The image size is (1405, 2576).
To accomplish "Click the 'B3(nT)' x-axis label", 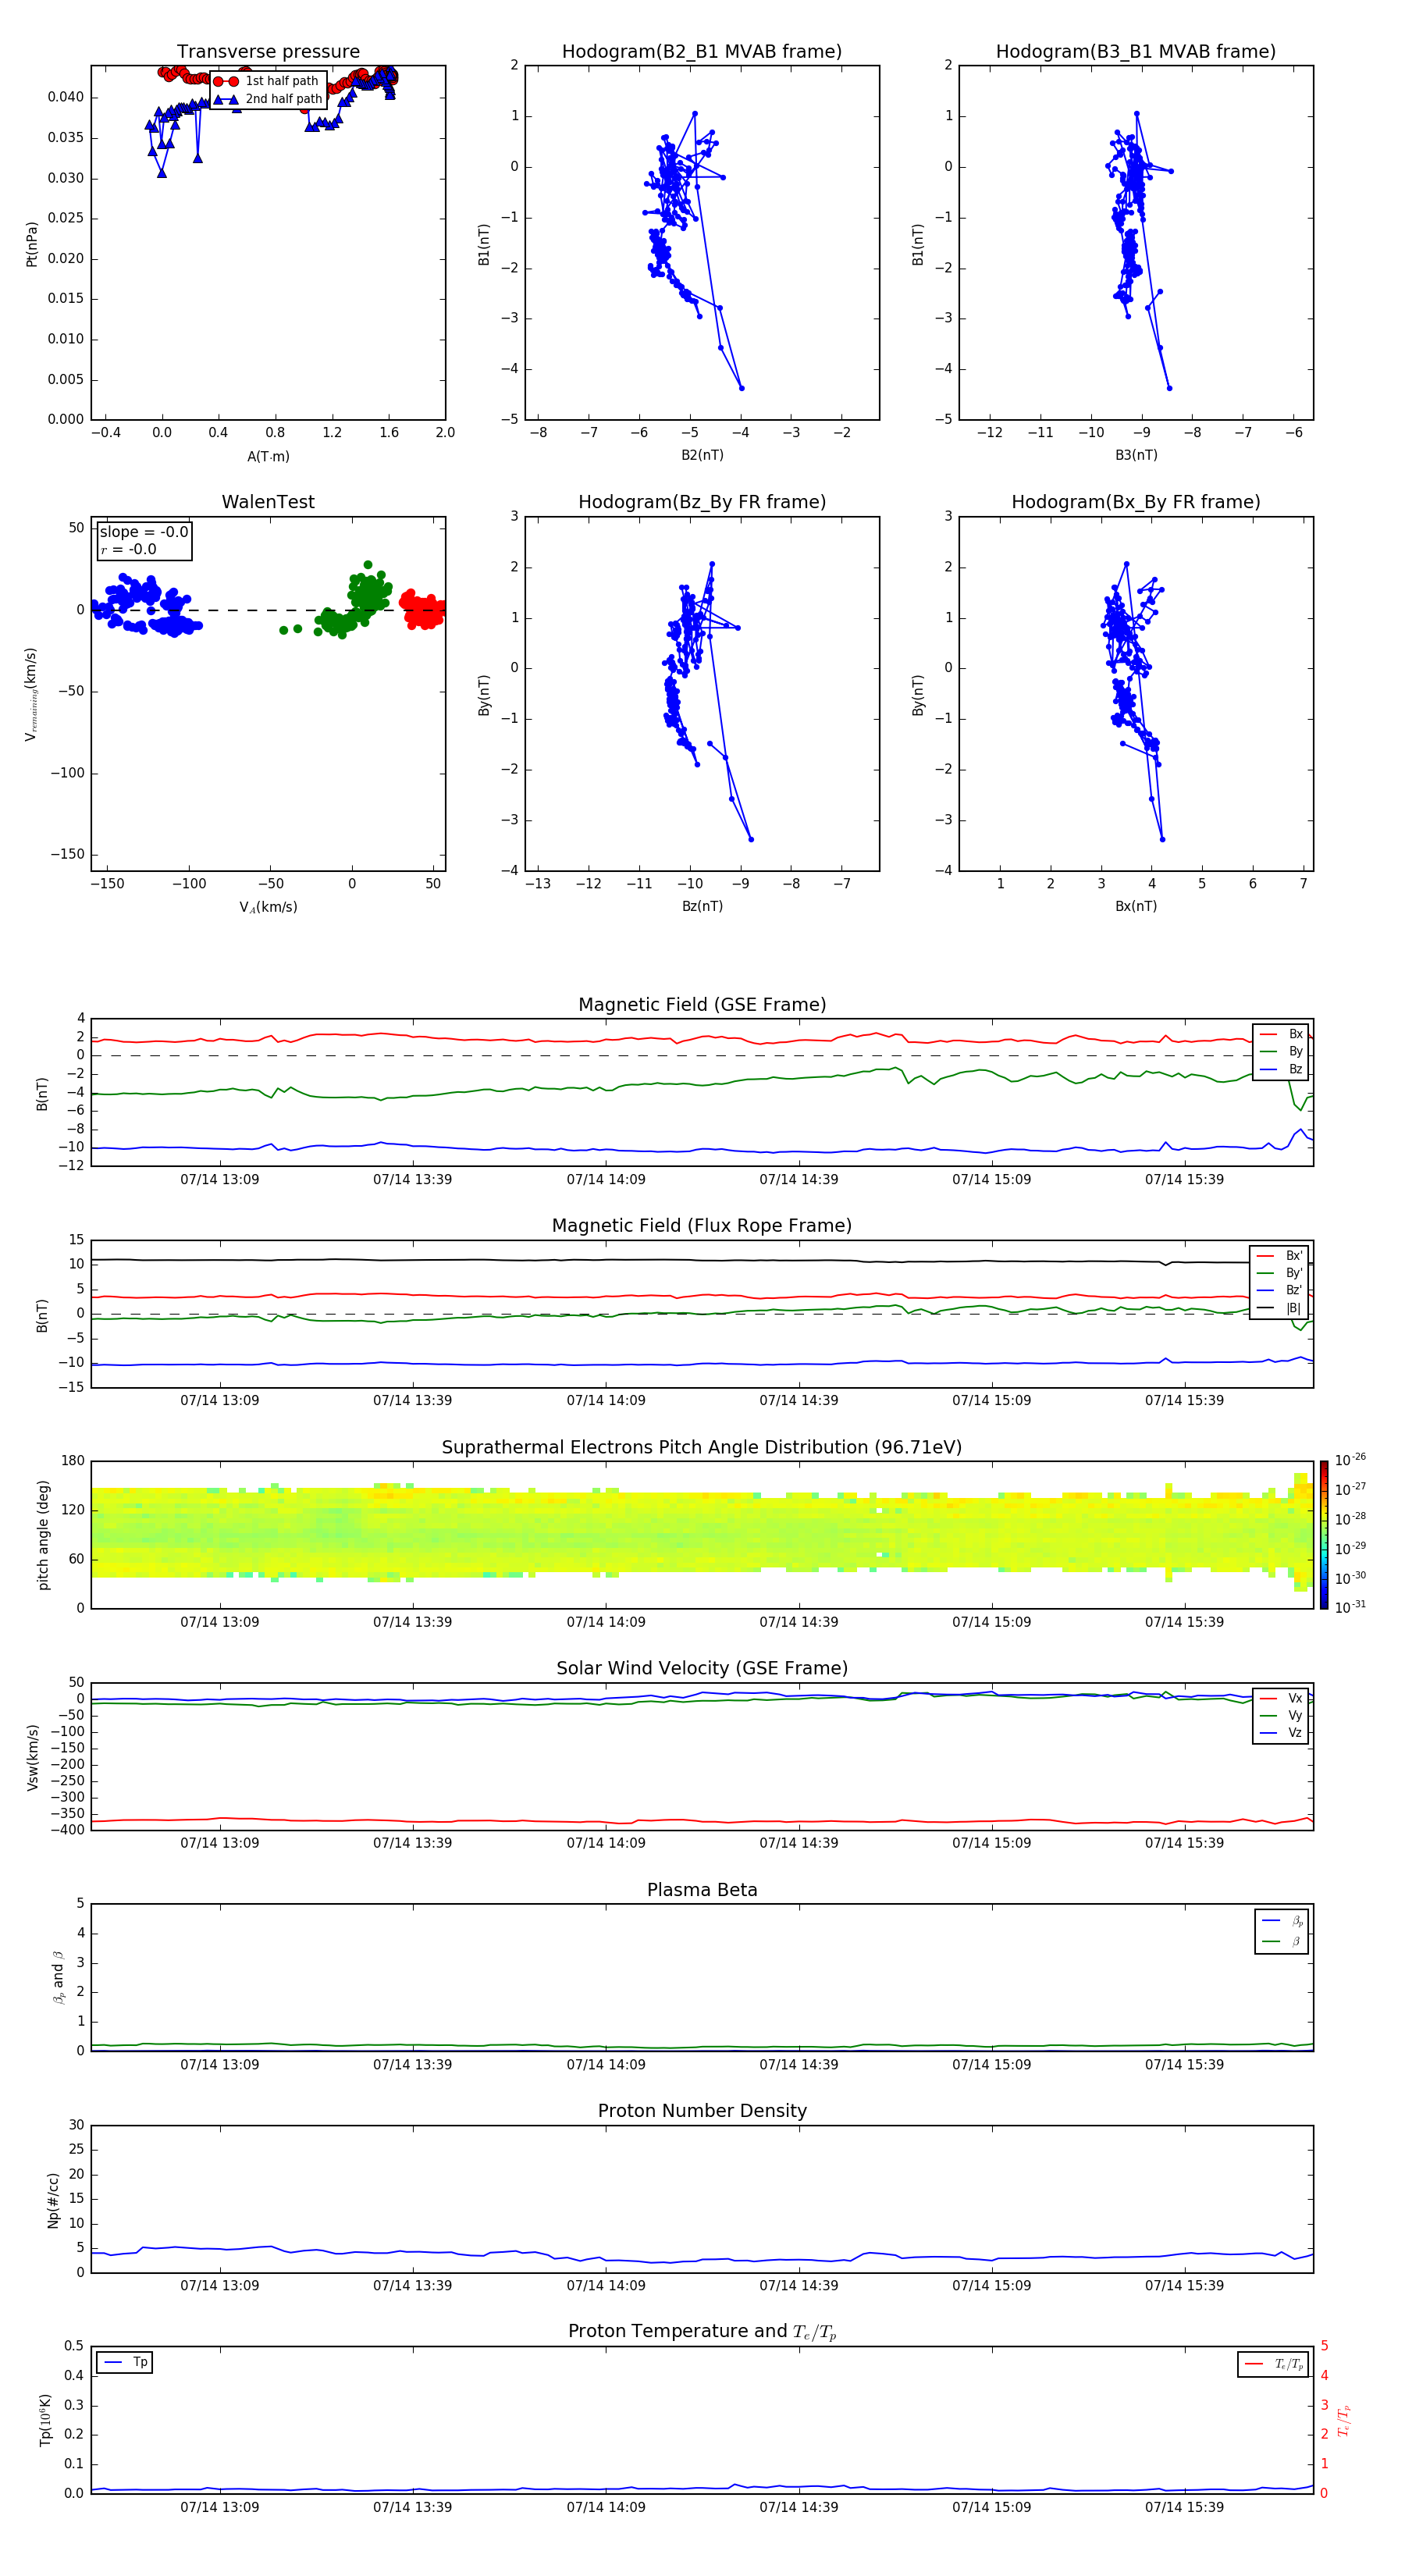I will coord(1136,455).
